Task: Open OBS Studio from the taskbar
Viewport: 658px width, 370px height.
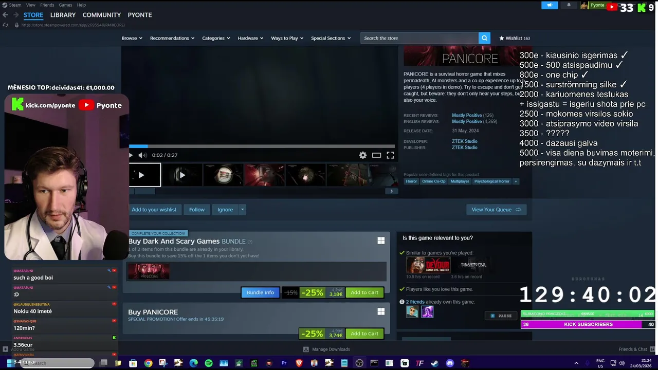Action: coord(359,363)
